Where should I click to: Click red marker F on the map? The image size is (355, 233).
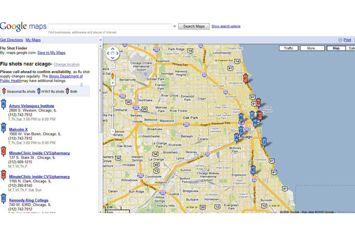pyautogui.click(x=245, y=79)
